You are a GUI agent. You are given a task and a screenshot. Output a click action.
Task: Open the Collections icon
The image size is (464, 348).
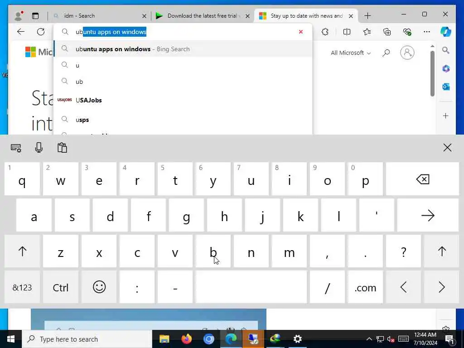point(387,32)
